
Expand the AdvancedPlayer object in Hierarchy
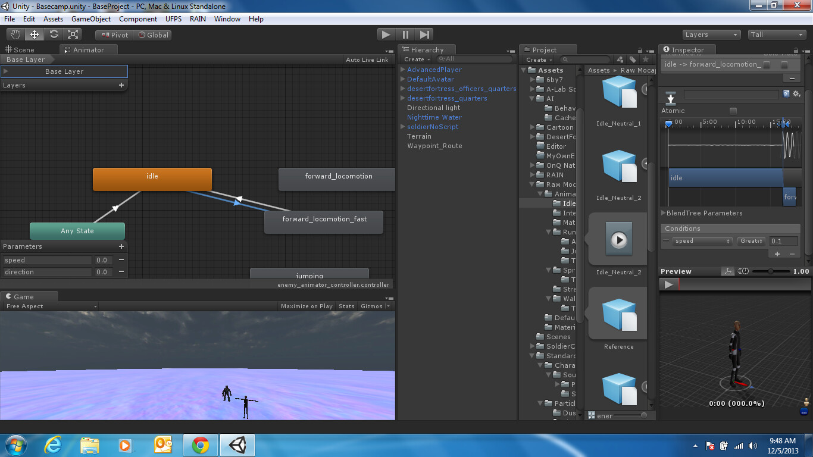pos(403,70)
